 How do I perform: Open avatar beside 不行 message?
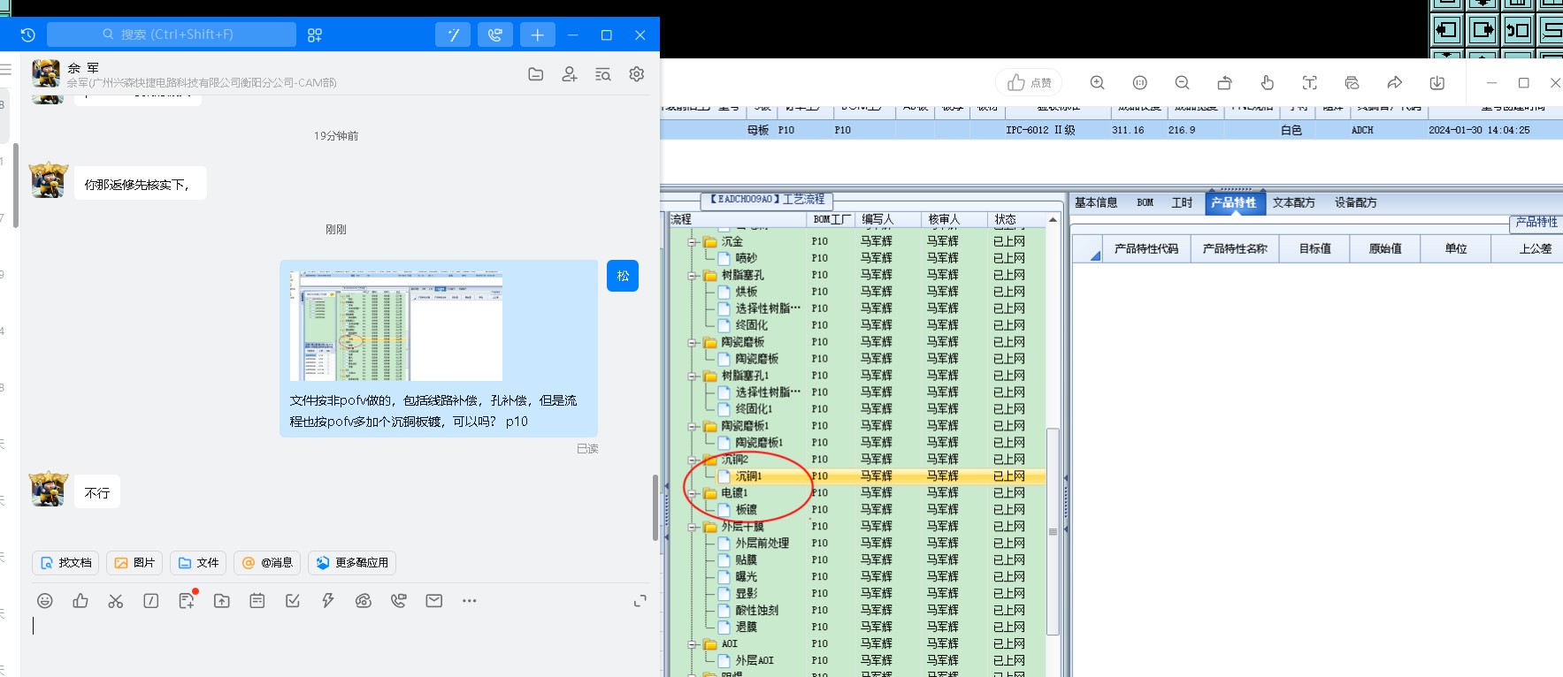coord(49,489)
